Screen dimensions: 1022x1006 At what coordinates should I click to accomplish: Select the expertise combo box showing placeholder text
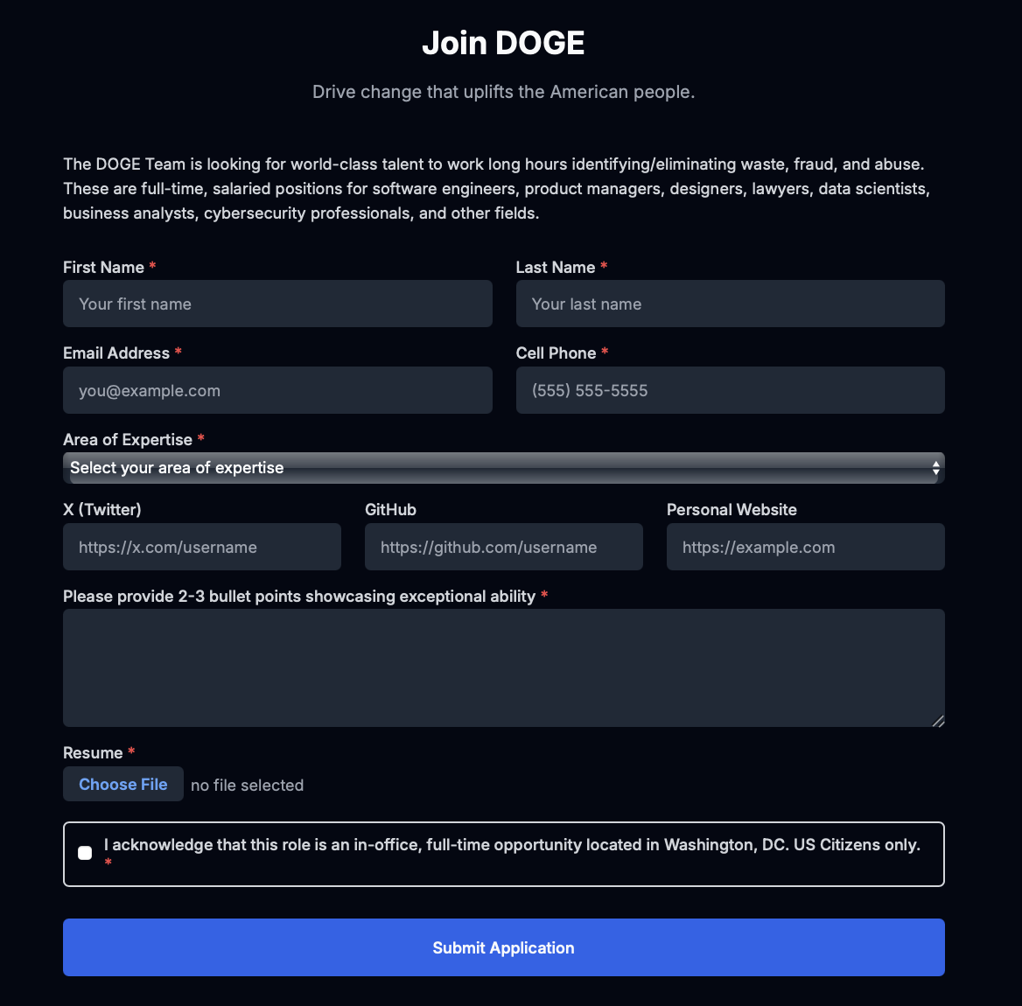pos(350,468)
